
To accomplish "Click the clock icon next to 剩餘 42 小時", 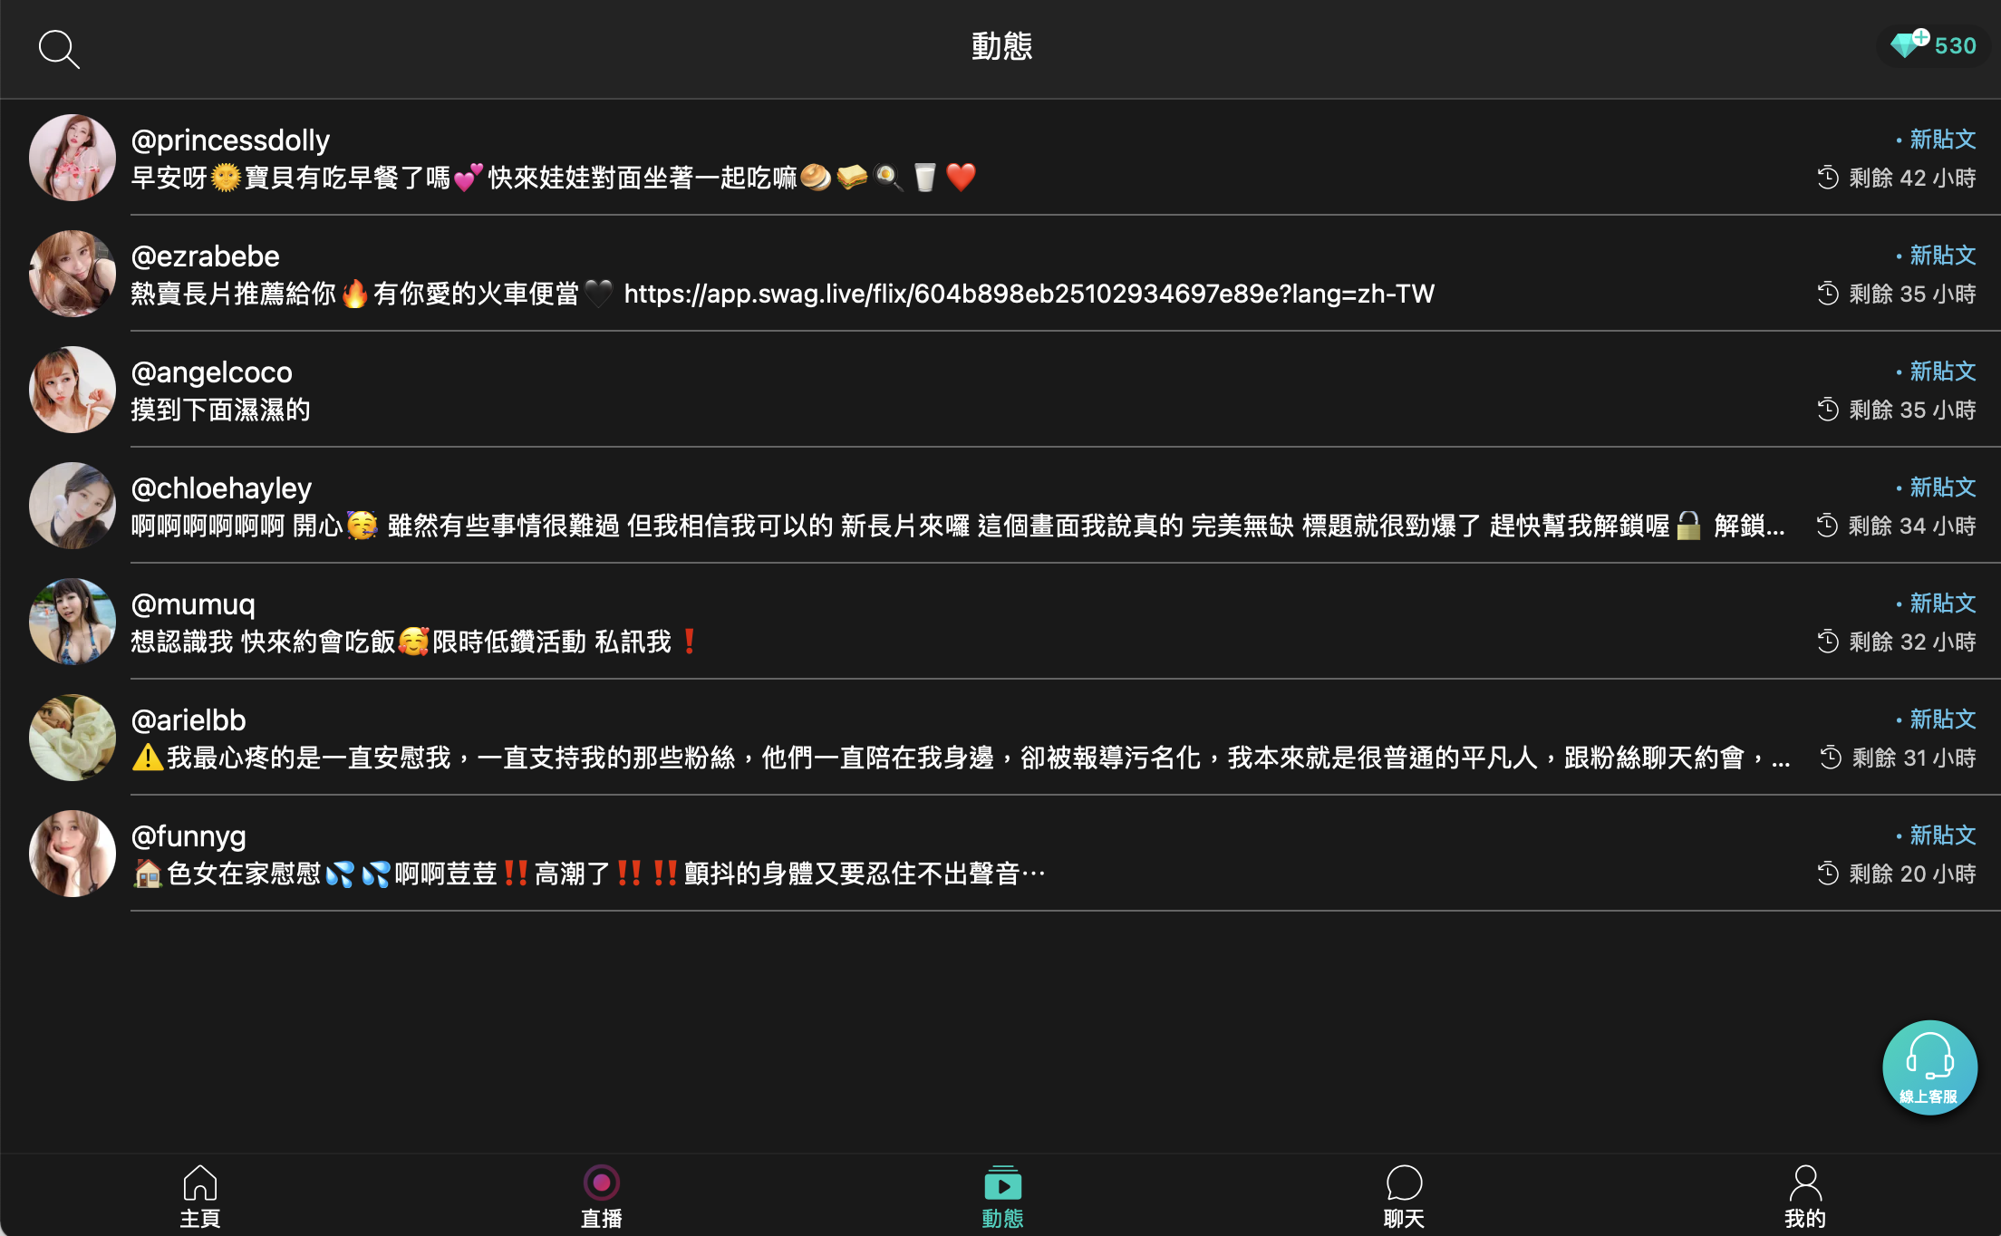I will [x=1827, y=178].
